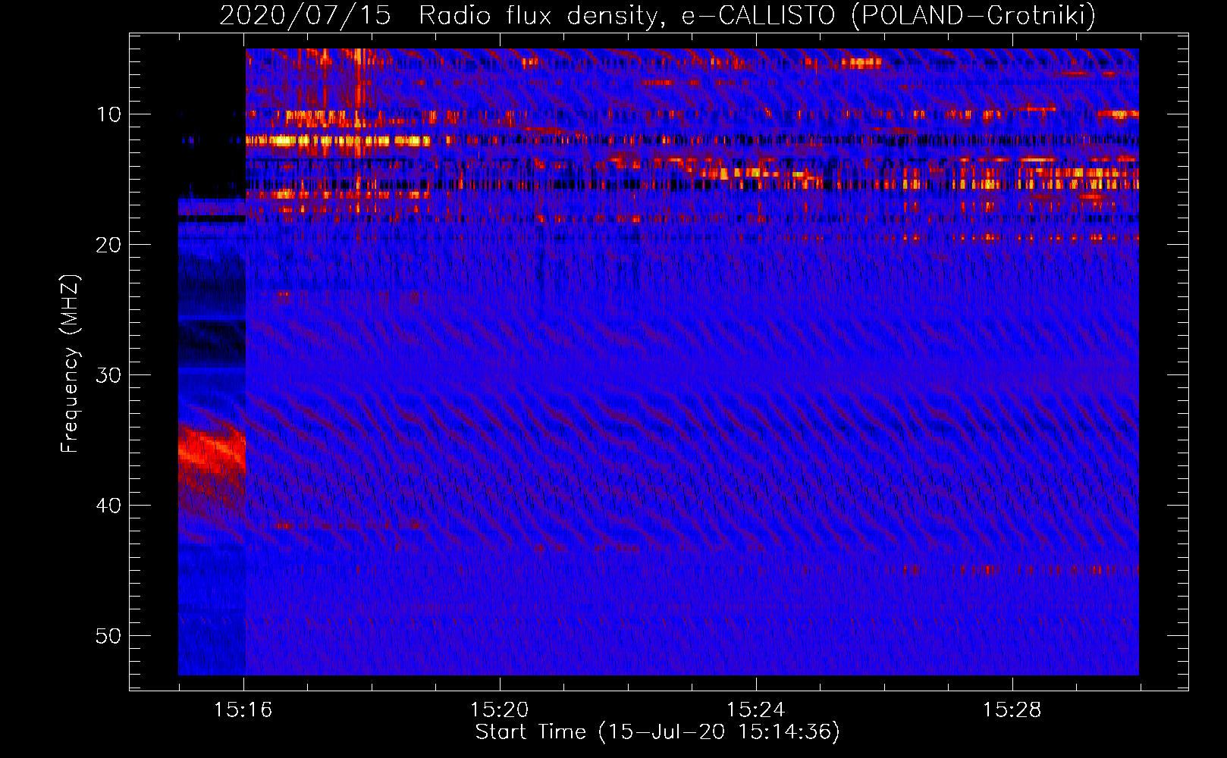Screen dimensions: 1227x758
Task: Click the "Start Time (15-Jul-20 15:14:36)" x-axis label
Action: coord(657,732)
